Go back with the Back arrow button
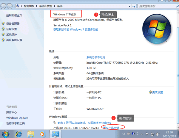 click(x=3, y=6)
